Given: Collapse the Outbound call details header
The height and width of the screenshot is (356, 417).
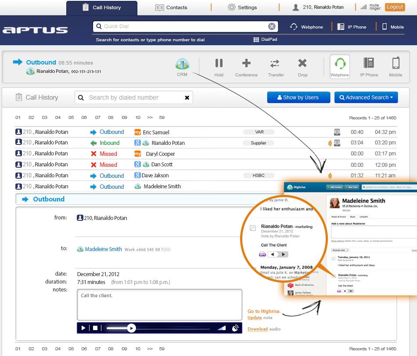Looking at the screenshot, I should coord(48,199).
